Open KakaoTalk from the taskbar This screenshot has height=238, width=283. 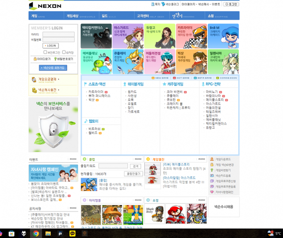(x=73, y=233)
